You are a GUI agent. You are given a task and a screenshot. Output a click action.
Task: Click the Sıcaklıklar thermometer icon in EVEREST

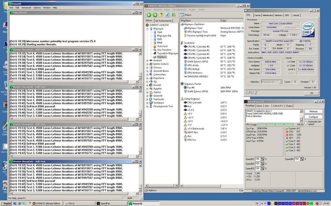tap(182, 43)
